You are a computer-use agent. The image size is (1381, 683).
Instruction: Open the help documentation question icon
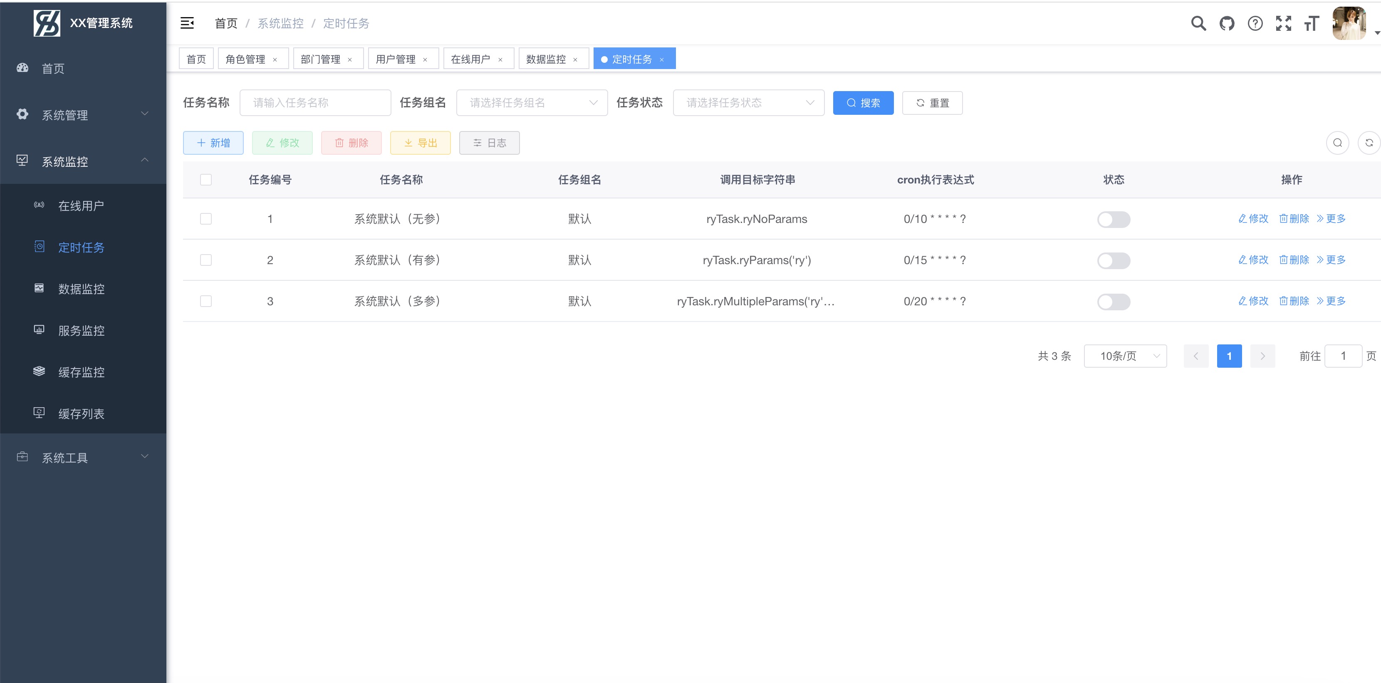click(x=1255, y=23)
